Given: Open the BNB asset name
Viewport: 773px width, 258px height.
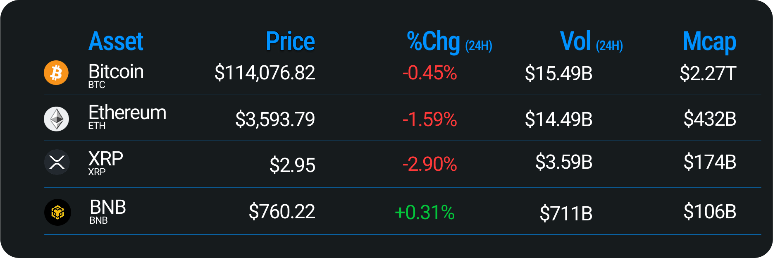Looking at the screenshot, I should click(107, 207).
